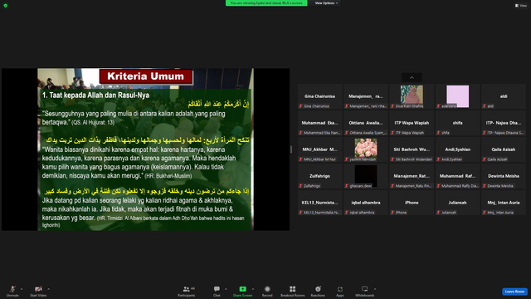Image resolution: width=531 pixels, height=299 pixels.
Task: Open the Reactions menu
Action: point(318,291)
